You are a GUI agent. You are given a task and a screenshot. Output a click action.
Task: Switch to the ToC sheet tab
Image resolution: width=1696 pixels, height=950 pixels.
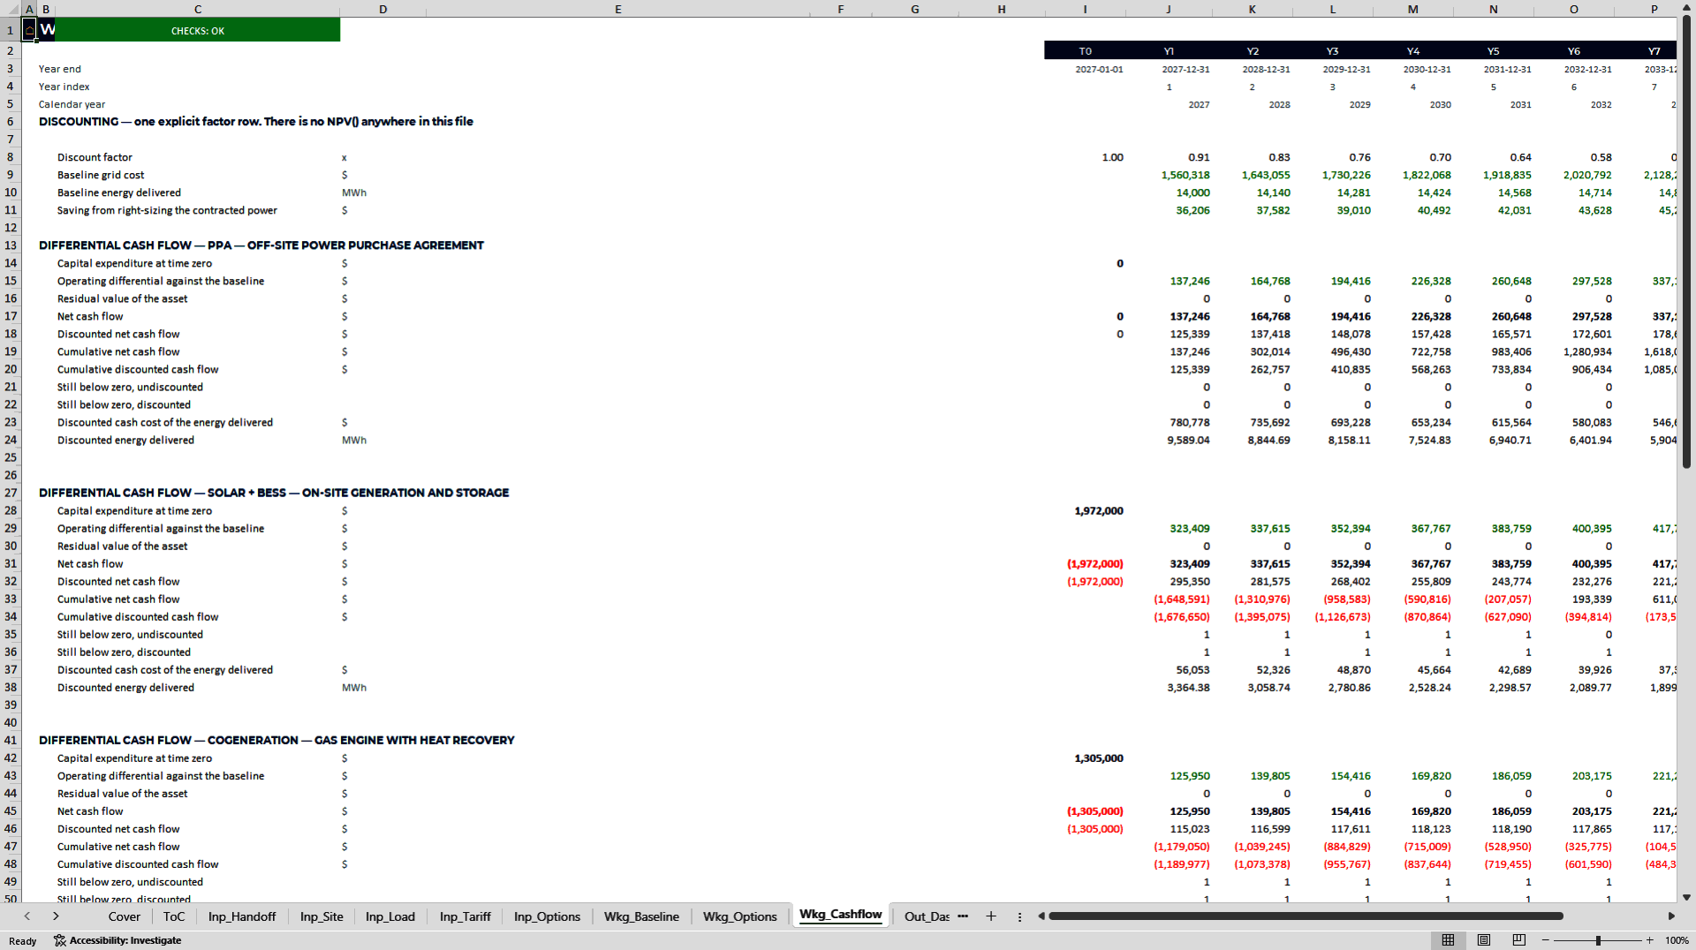[x=174, y=916]
